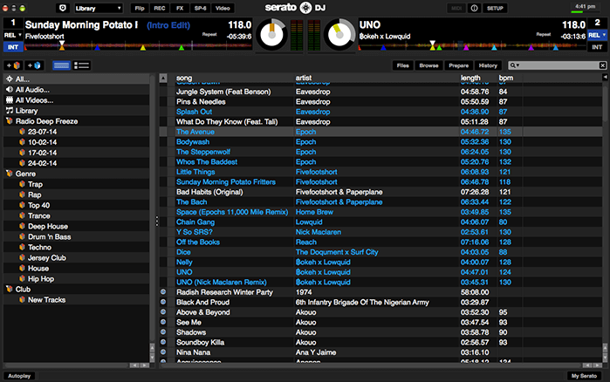Jump to the orange cue marker on deck 1

click(x=62, y=48)
